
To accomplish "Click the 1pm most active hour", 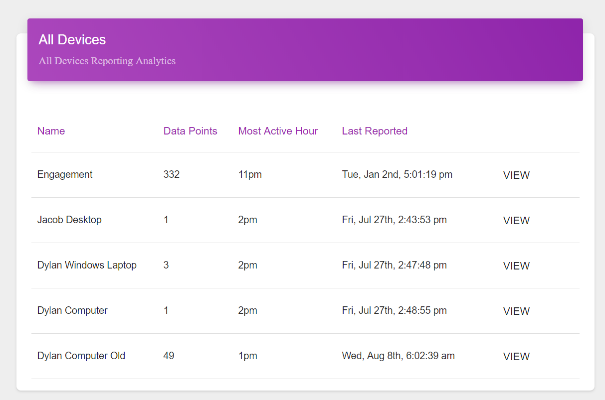I will click(x=248, y=356).
